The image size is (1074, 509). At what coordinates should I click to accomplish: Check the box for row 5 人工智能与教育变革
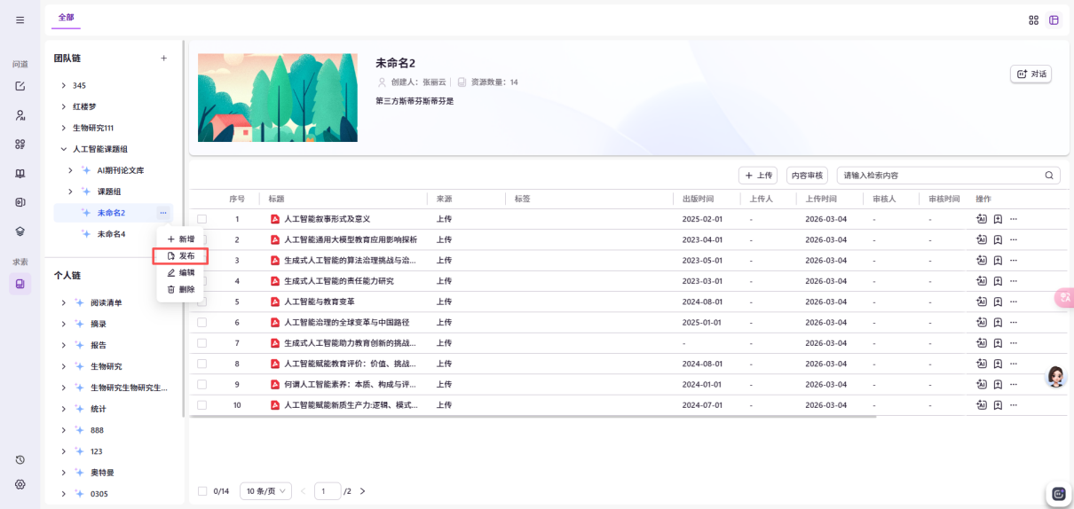(x=201, y=301)
